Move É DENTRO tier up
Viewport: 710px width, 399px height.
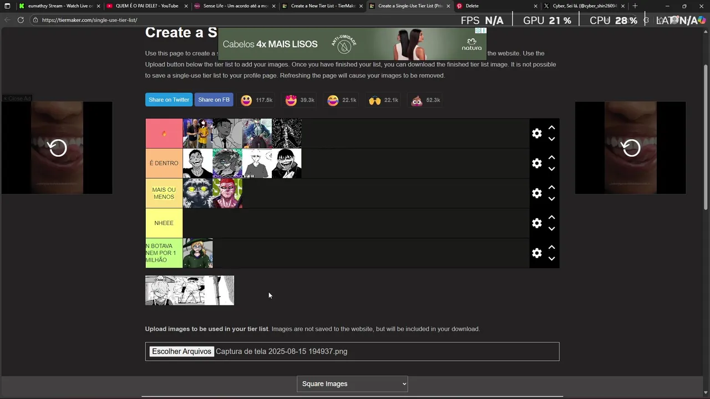(551, 157)
